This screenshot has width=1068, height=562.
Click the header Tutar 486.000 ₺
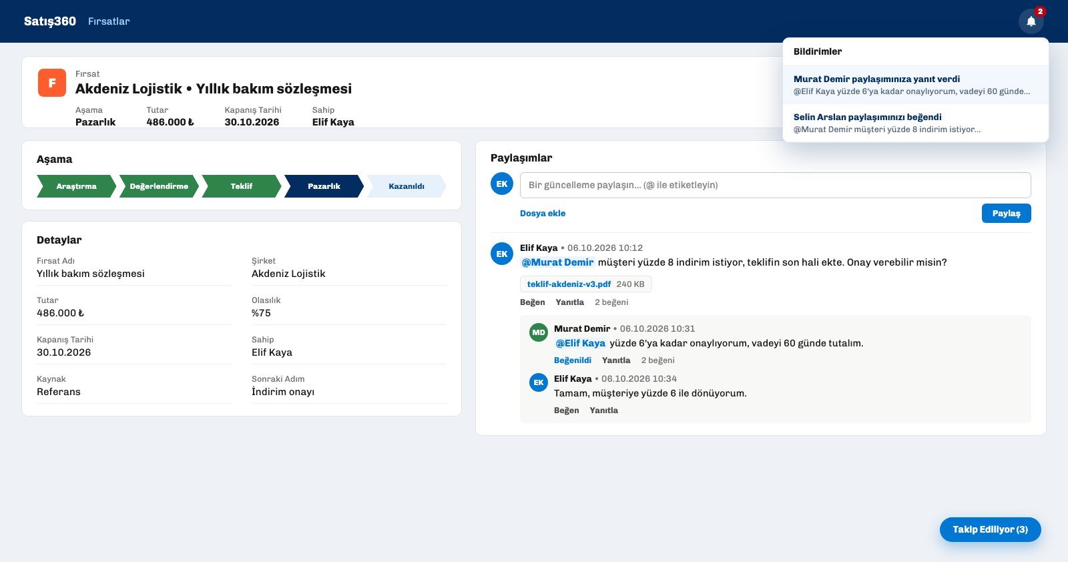170,122
